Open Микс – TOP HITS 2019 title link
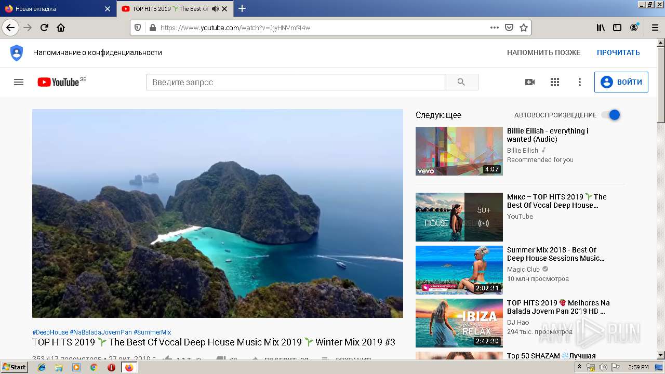The height and width of the screenshot is (374, 665). [557, 201]
